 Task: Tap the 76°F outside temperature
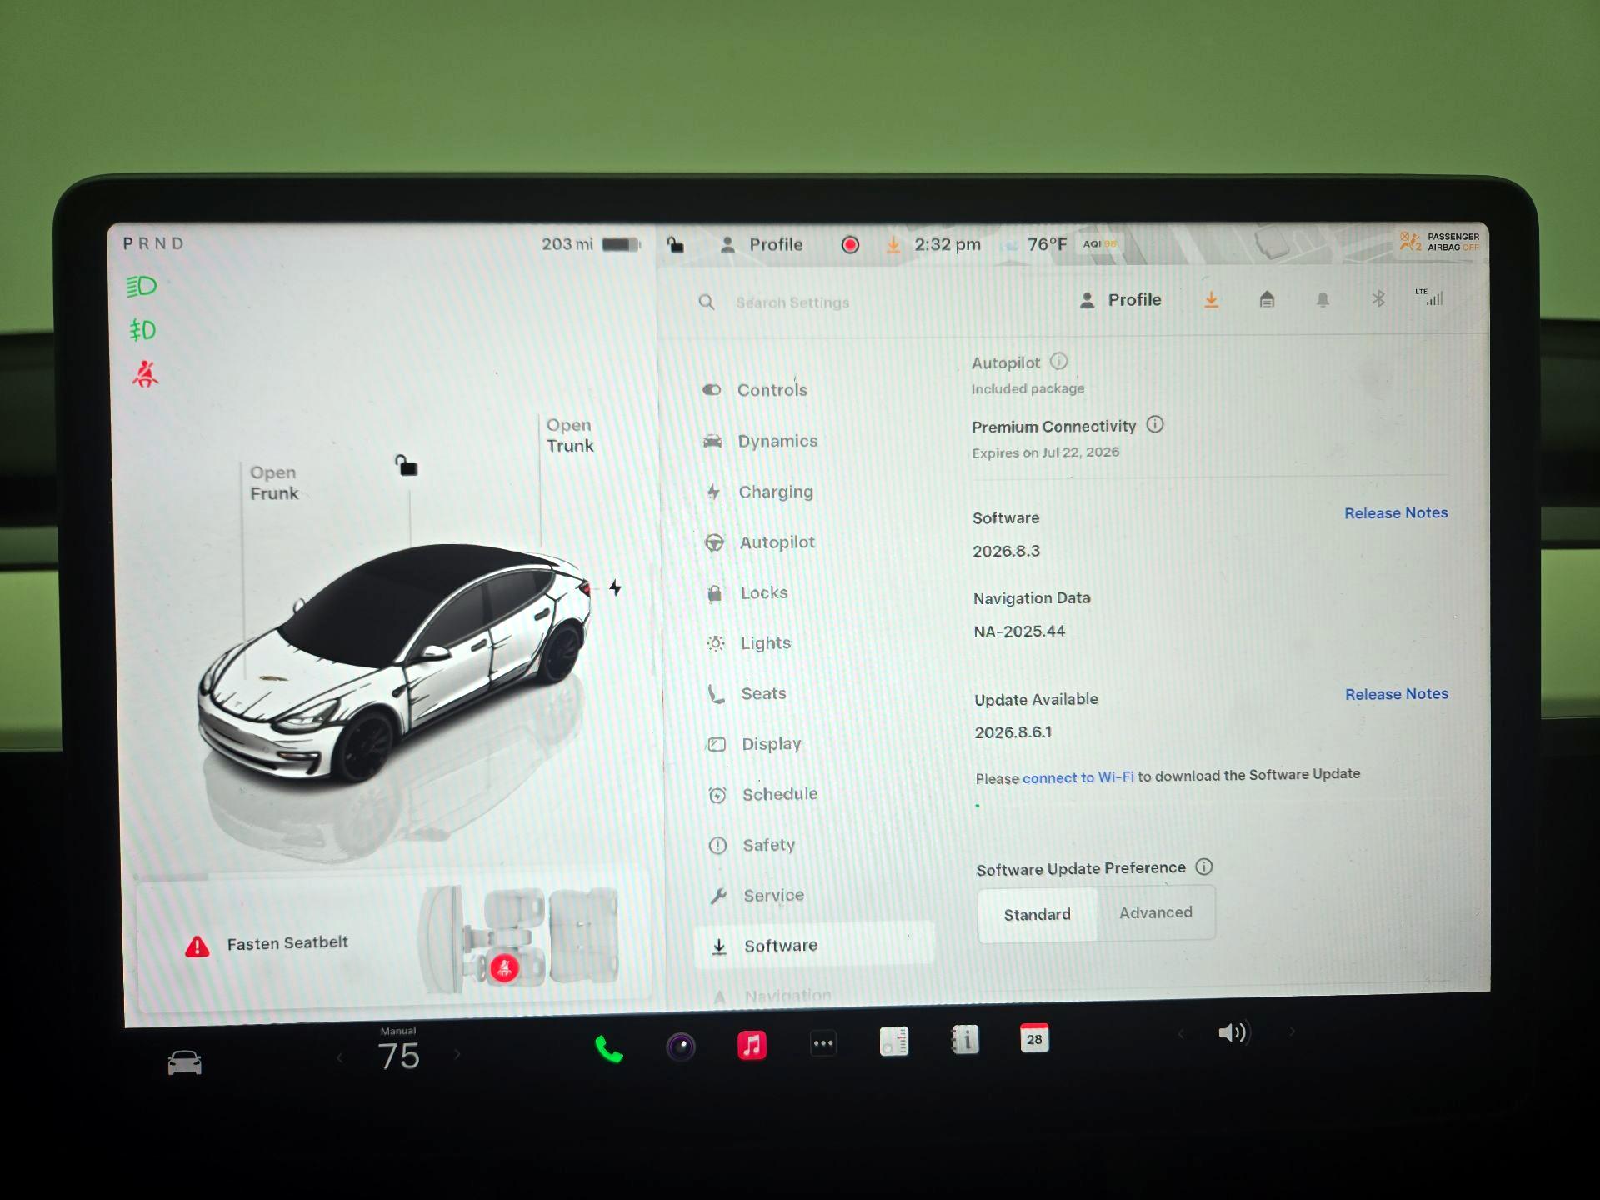click(1047, 244)
